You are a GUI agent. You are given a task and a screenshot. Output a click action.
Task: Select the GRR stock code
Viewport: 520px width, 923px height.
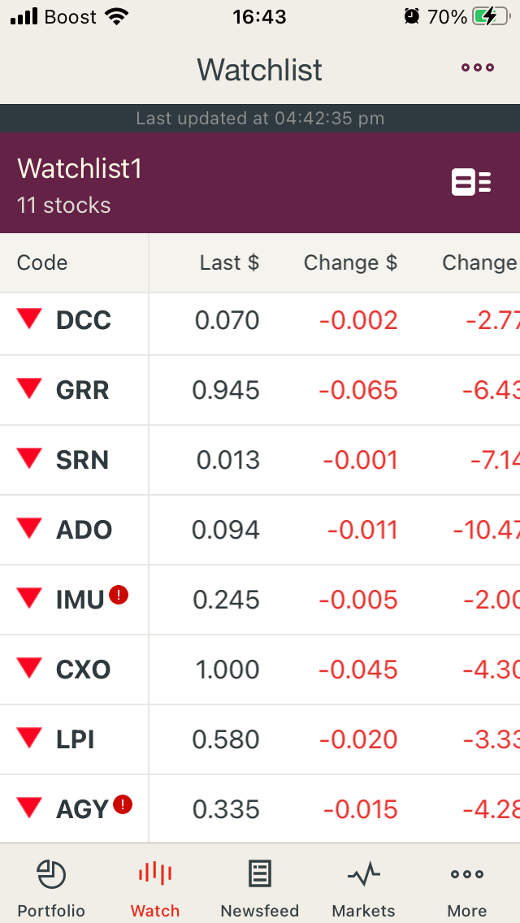click(x=82, y=390)
